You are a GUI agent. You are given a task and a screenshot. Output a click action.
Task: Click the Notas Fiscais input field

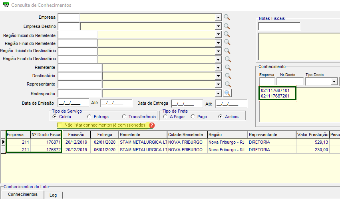[x=279, y=26]
